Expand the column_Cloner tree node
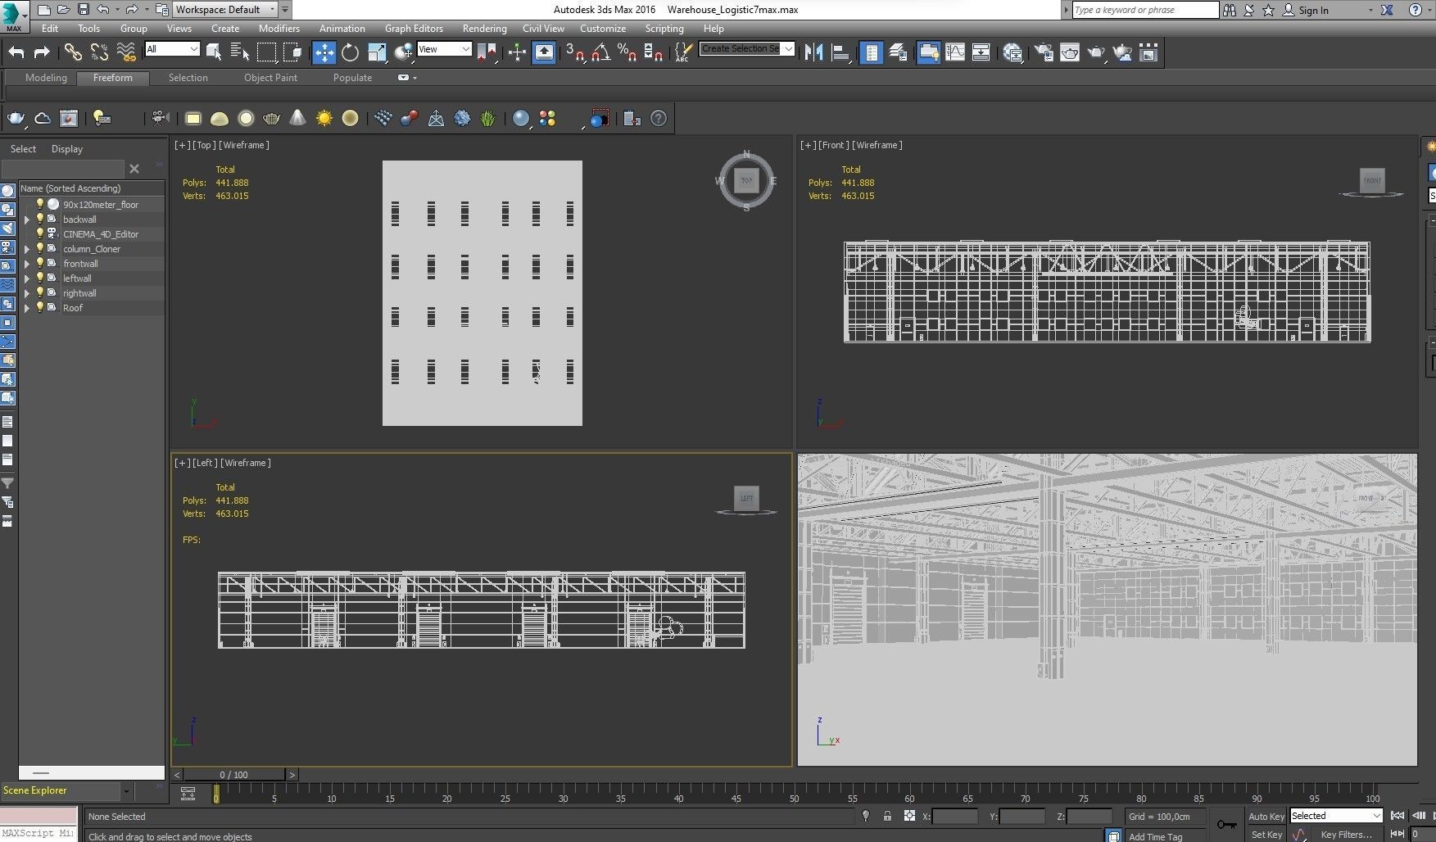1436x842 pixels. pyautogui.click(x=26, y=249)
